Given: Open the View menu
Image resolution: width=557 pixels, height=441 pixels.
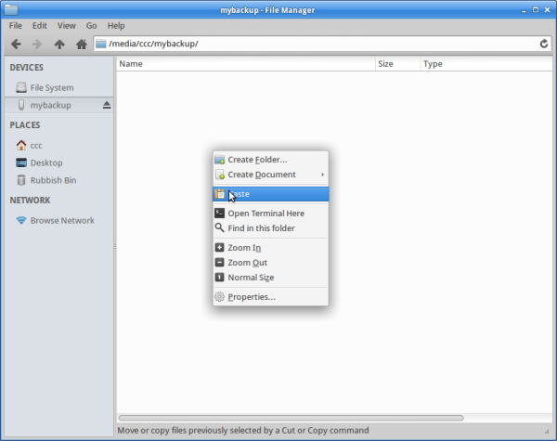Looking at the screenshot, I should (x=67, y=26).
